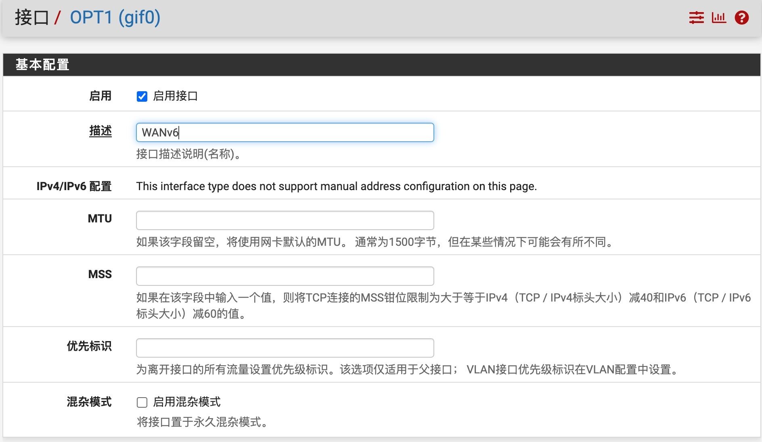Click the 接口 breadcrumb title

pos(31,18)
